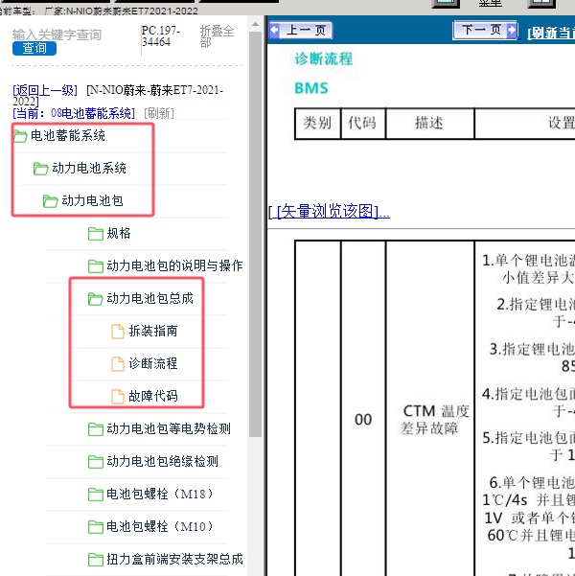Viewport: 575px width, 576px height.
Task: Open the 矢量浏览该图 vector view link
Action: pyautogui.click(x=333, y=211)
